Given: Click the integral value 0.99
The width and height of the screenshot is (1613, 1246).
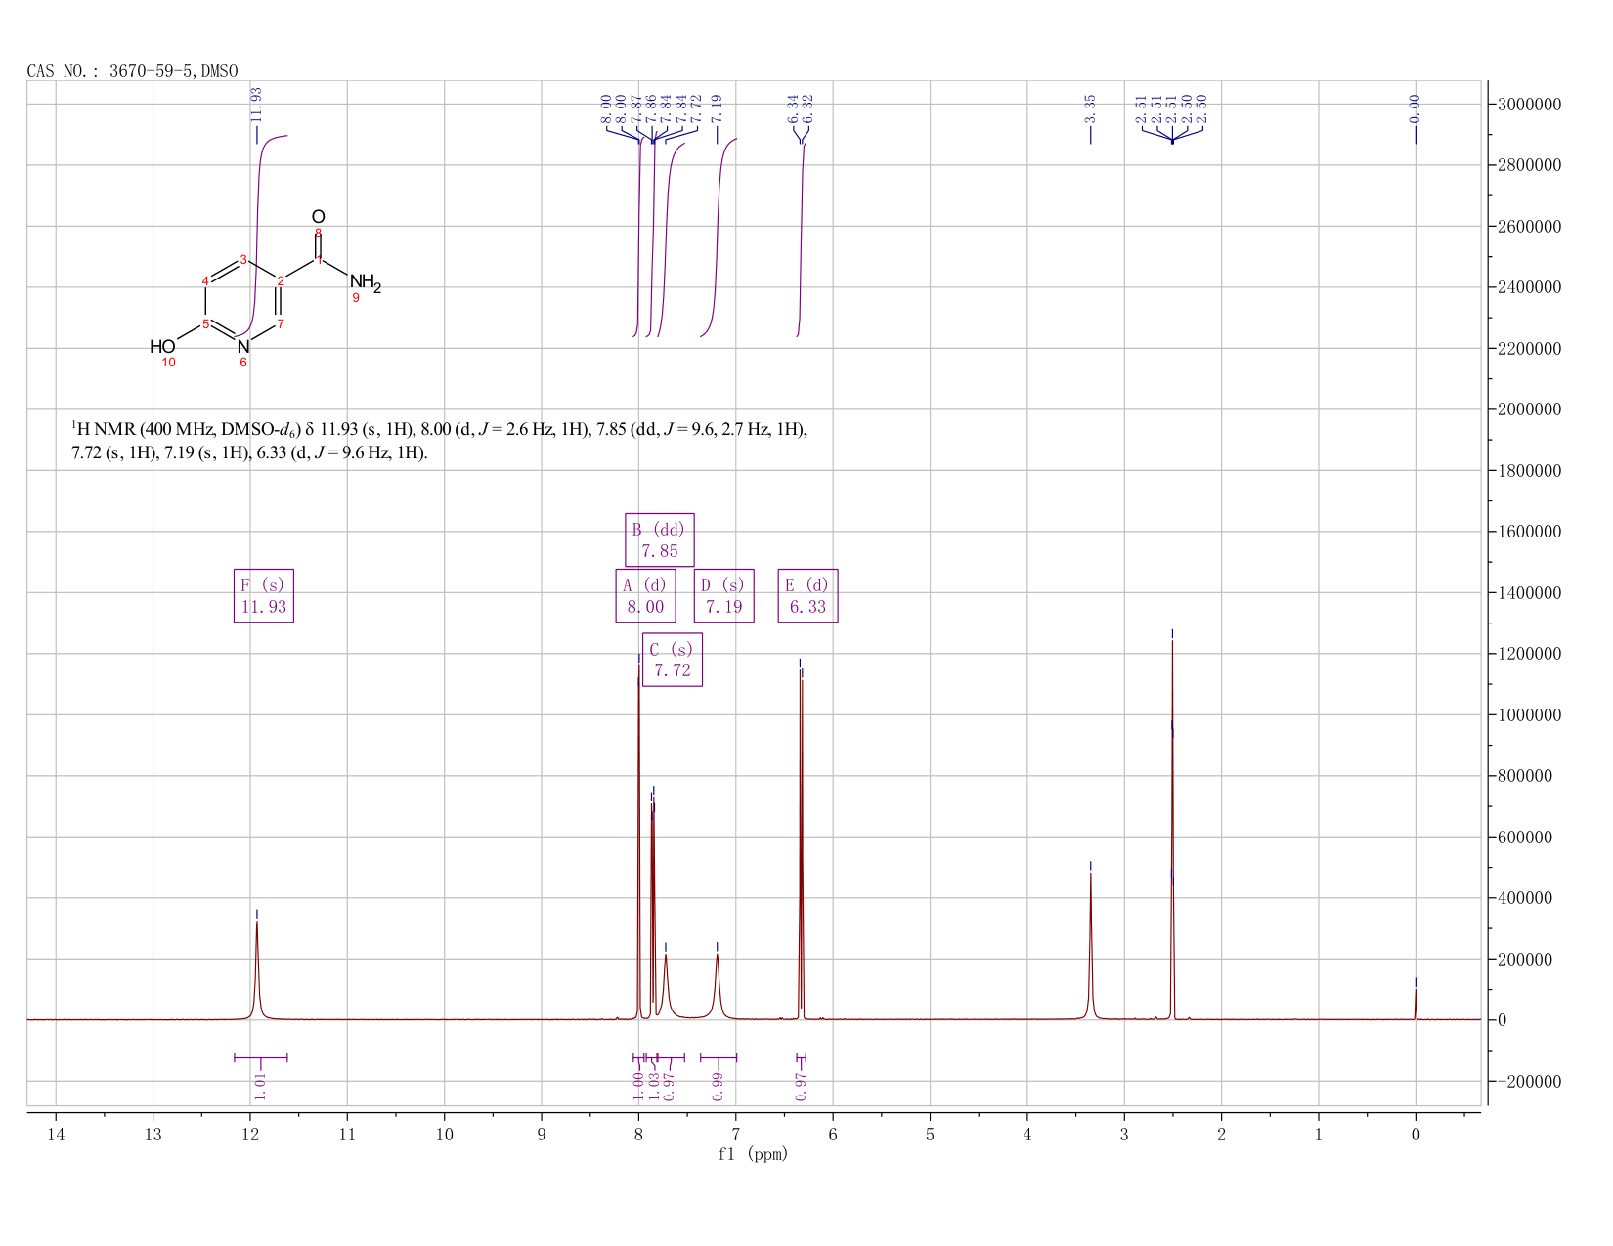Looking at the screenshot, I should tap(718, 1086).
